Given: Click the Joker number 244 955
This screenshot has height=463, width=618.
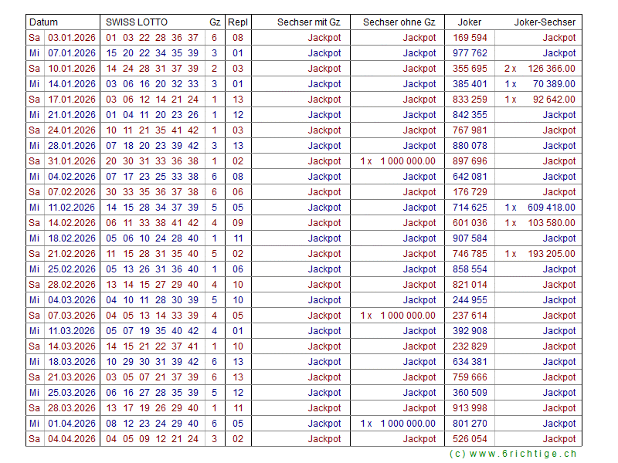Looking at the screenshot, I should (470, 300).
